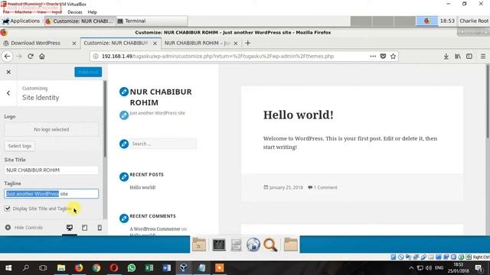This screenshot has width=490, height=275.
Task: Reload the current page
Action: tap(31, 57)
